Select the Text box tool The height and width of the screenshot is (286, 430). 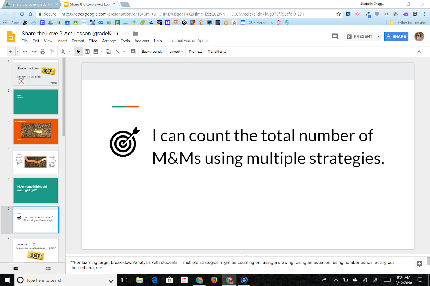click(87, 52)
